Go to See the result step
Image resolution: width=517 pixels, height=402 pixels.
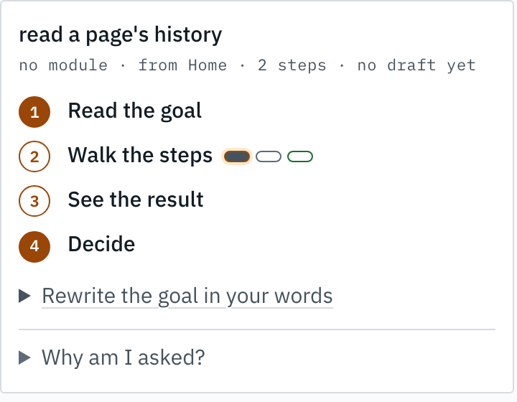136,200
